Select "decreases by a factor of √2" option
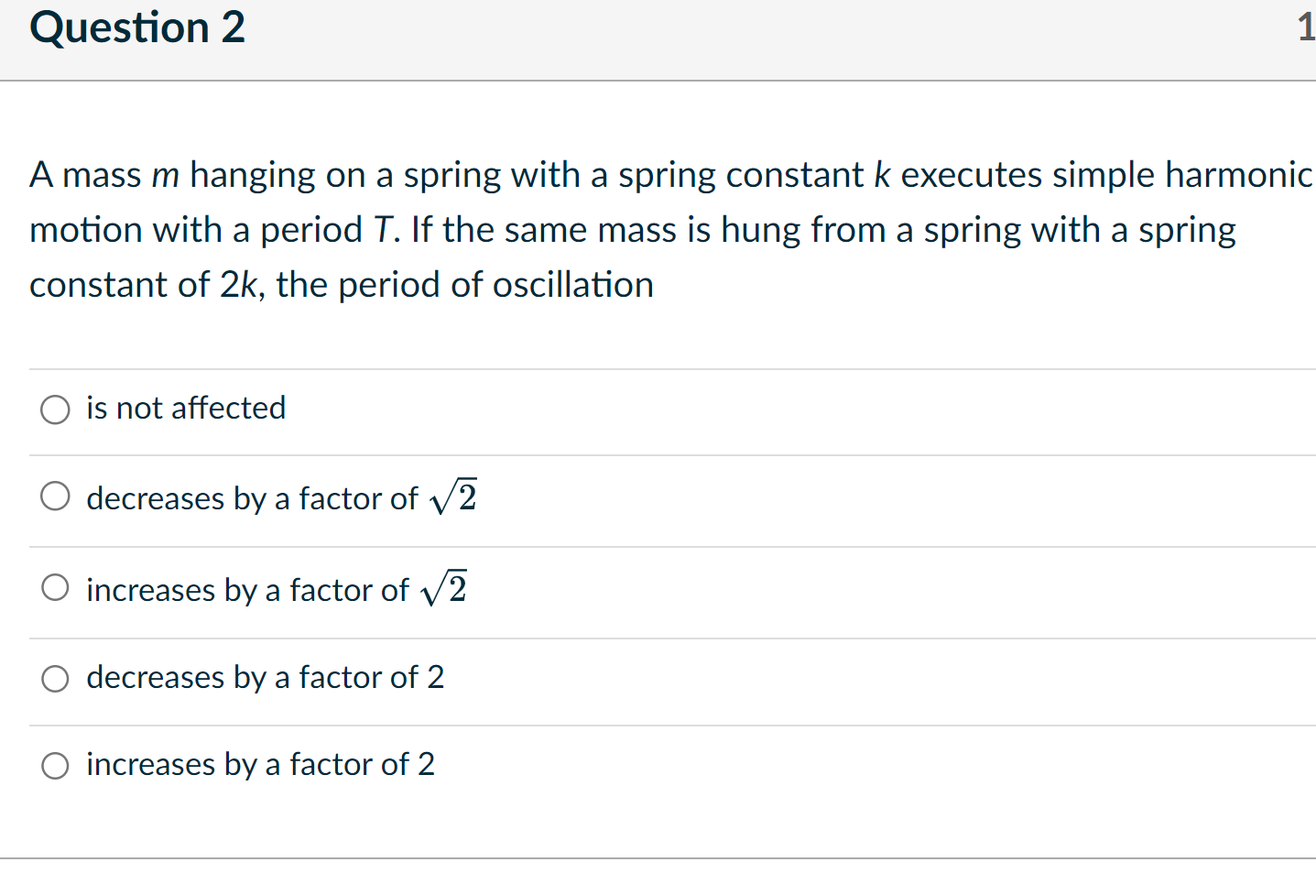This screenshot has height=884, width=1316. click(55, 496)
